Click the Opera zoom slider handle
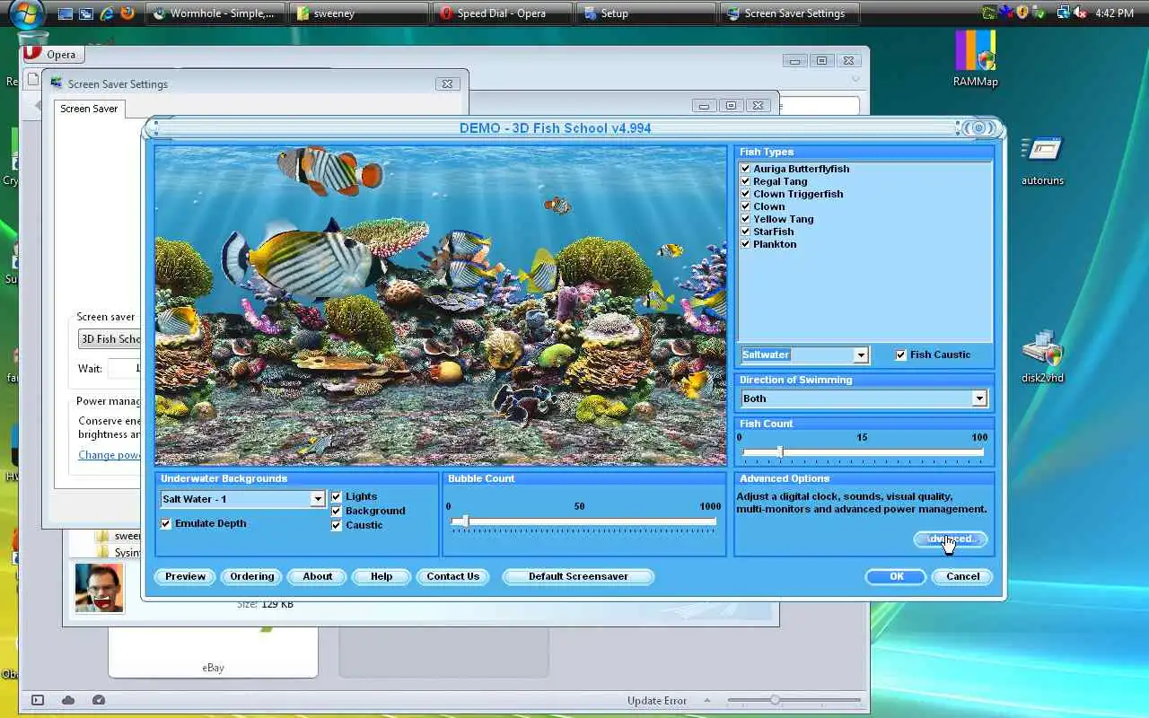This screenshot has height=718, width=1149. click(x=775, y=700)
